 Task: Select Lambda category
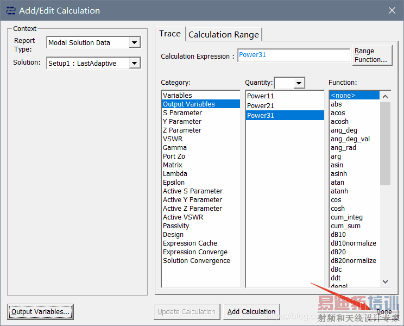(x=201, y=174)
